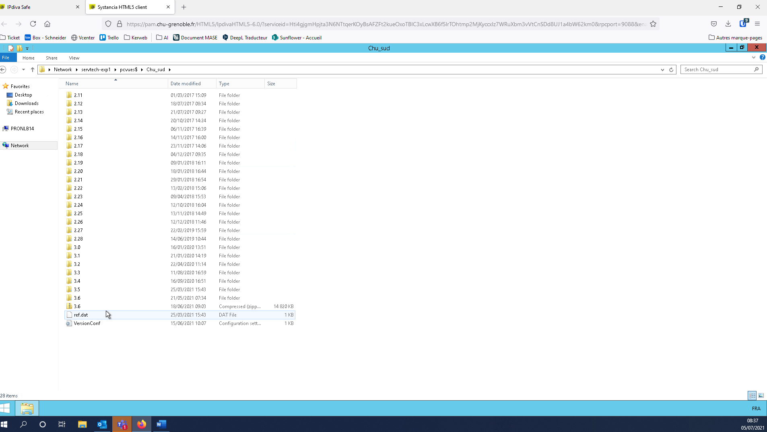Switch to large icons view in status bar
The width and height of the screenshot is (767, 432).
point(761,396)
